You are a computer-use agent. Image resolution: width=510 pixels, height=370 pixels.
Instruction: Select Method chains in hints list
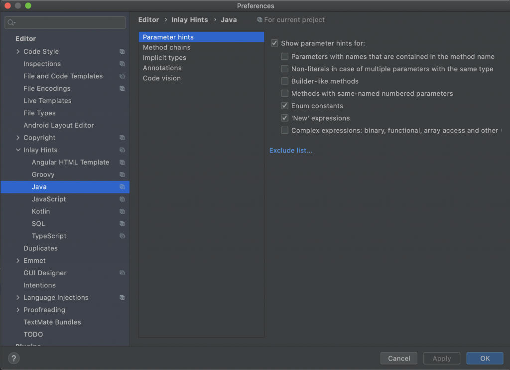coord(167,47)
